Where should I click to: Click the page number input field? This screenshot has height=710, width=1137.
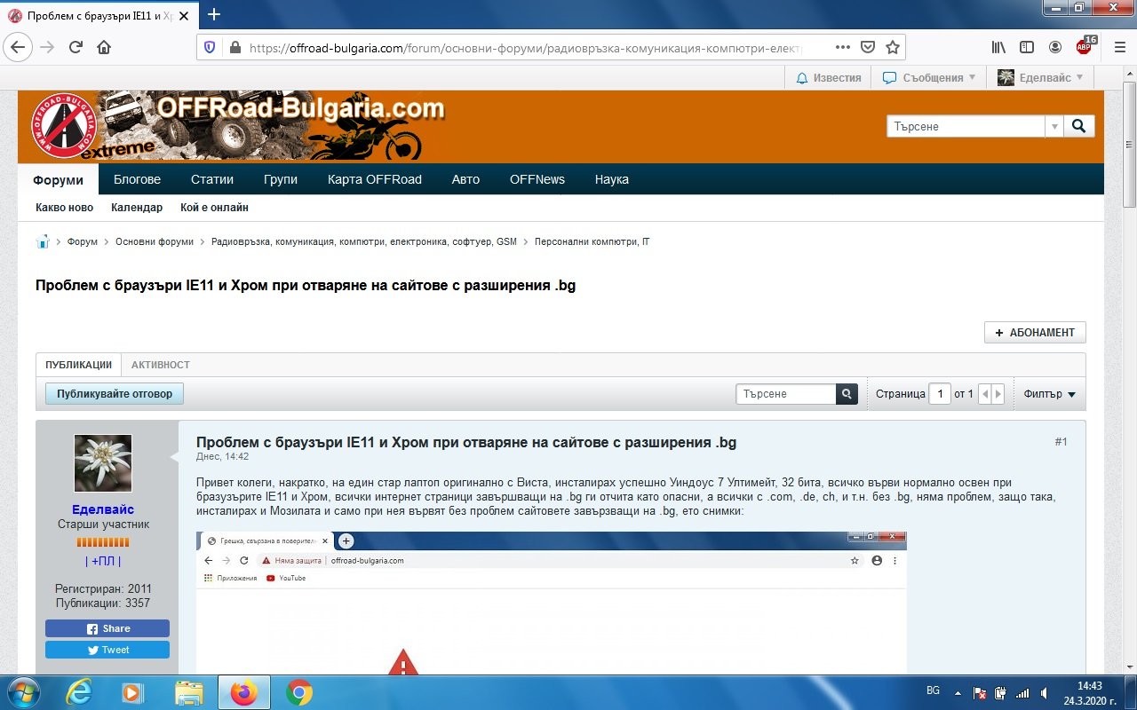[x=940, y=394]
